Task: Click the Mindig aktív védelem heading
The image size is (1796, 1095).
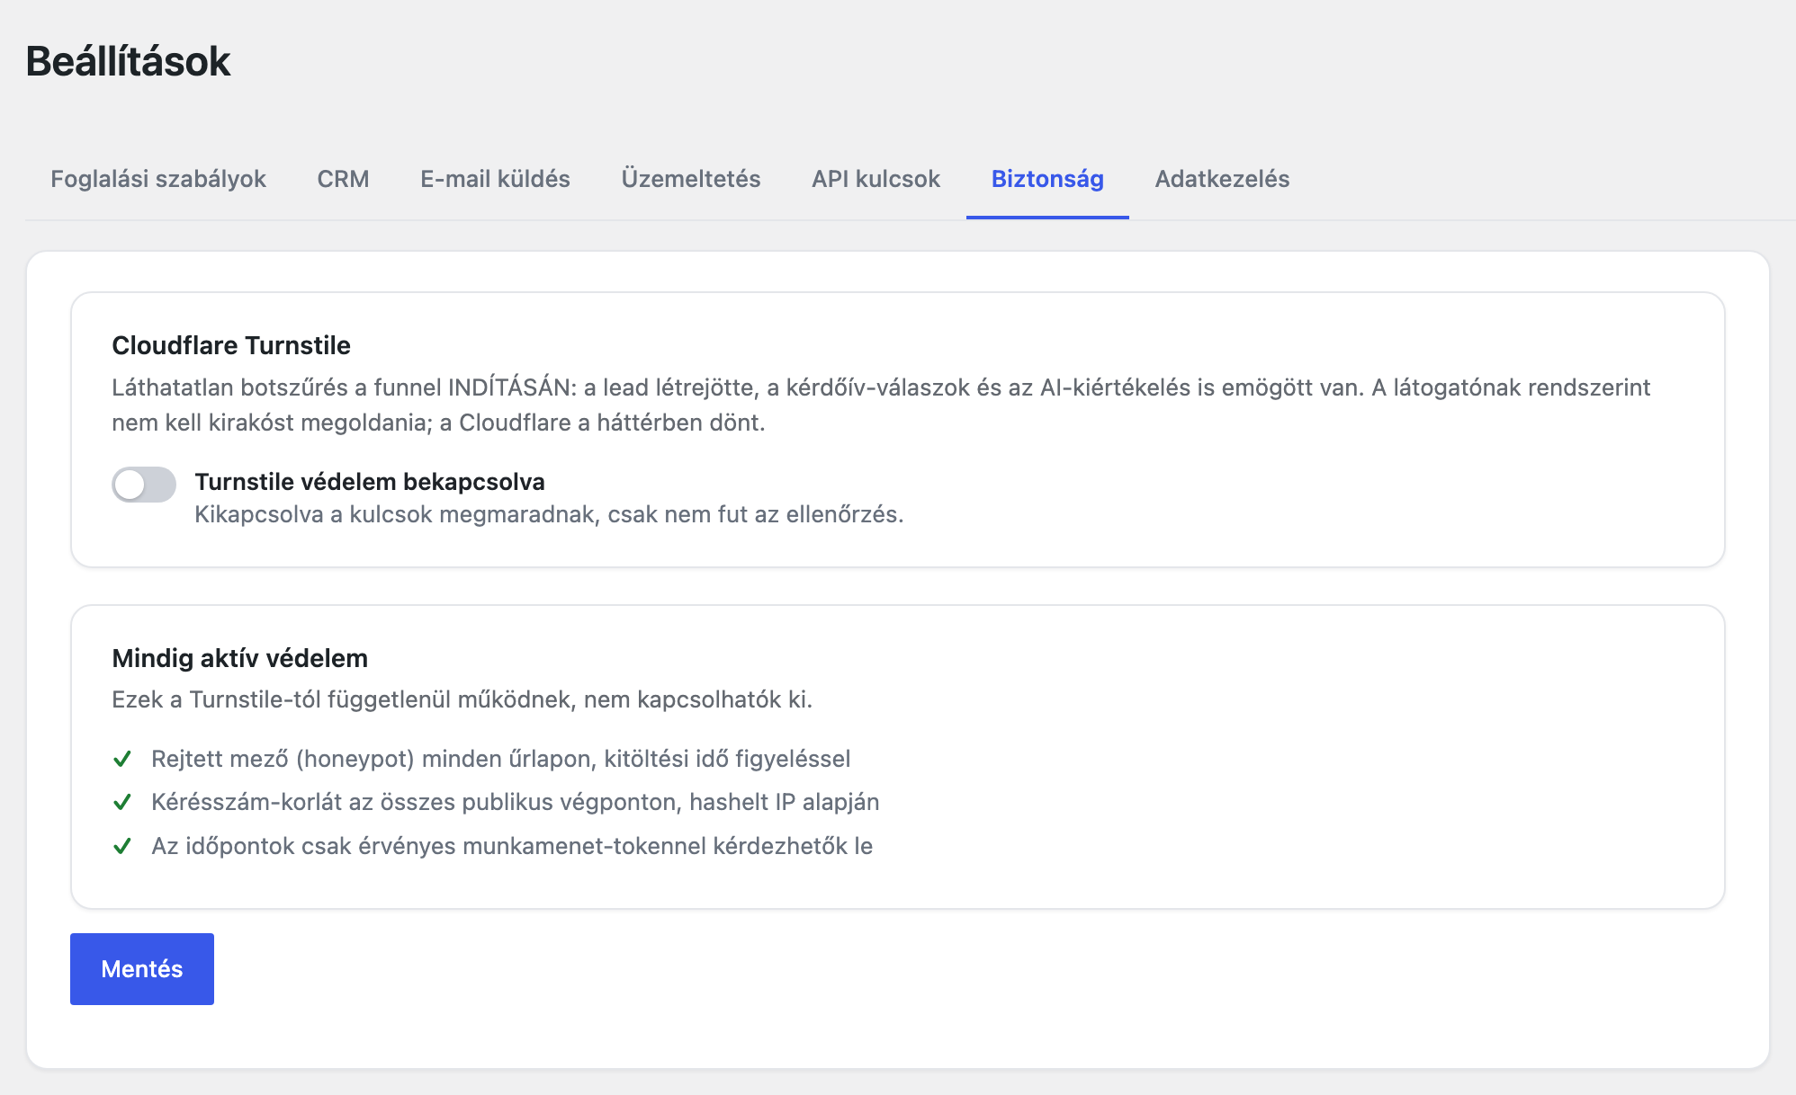Action: point(239,658)
